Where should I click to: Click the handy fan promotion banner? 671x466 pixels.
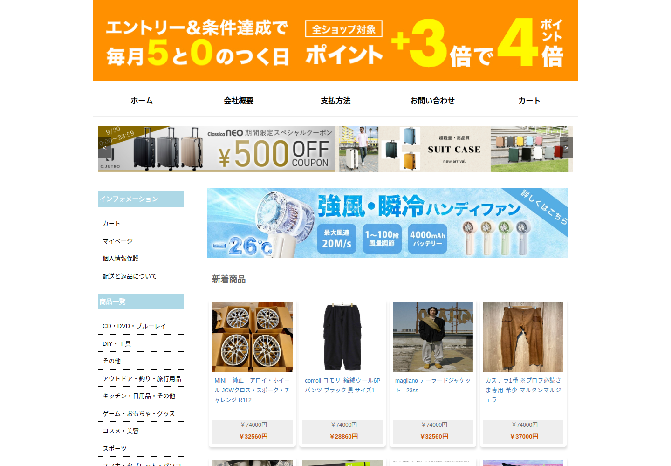pos(388,223)
